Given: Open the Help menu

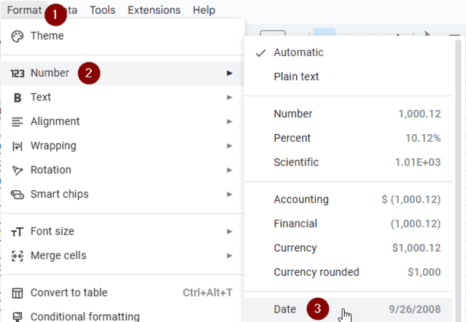Looking at the screenshot, I should coord(204,10).
